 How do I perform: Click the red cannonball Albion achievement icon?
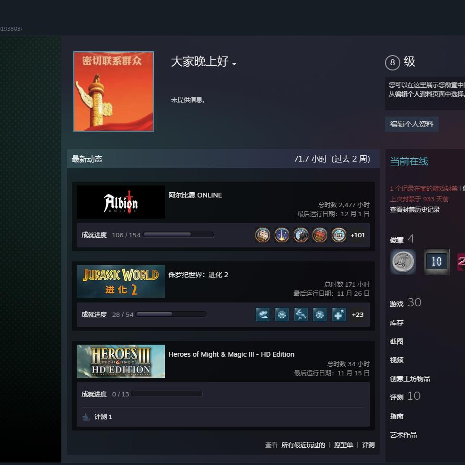point(320,235)
